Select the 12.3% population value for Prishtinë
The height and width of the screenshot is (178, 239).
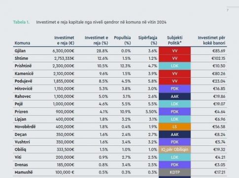point(125,66)
